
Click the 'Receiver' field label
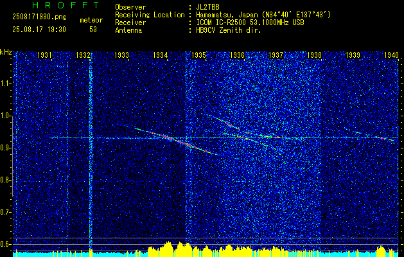[x=130, y=22]
